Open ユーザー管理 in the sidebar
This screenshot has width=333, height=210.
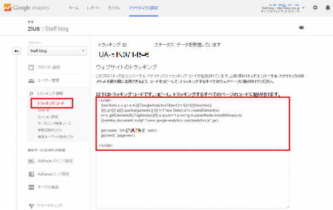[48, 81]
